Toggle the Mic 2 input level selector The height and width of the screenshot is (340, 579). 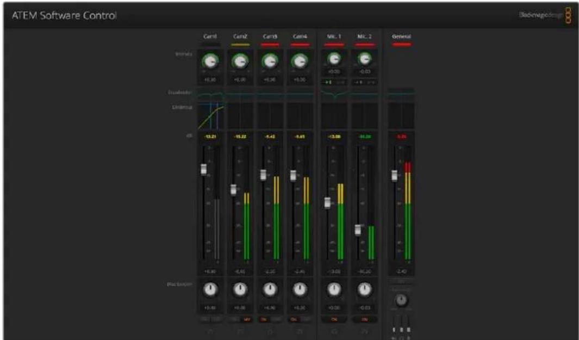pos(364,82)
